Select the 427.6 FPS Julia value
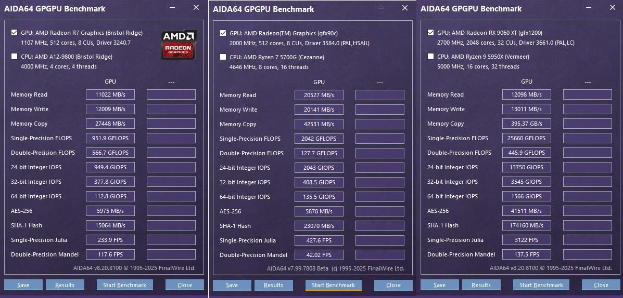 [319, 240]
